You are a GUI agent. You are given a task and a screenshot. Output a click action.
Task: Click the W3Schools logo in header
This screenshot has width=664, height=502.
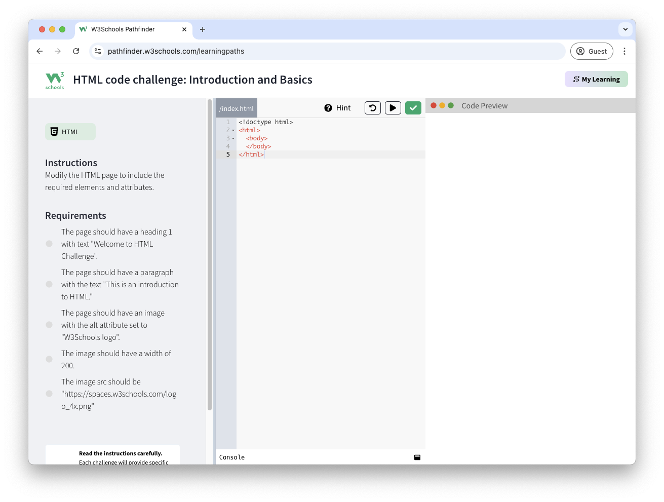pyautogui.click(x=55, y=80)
